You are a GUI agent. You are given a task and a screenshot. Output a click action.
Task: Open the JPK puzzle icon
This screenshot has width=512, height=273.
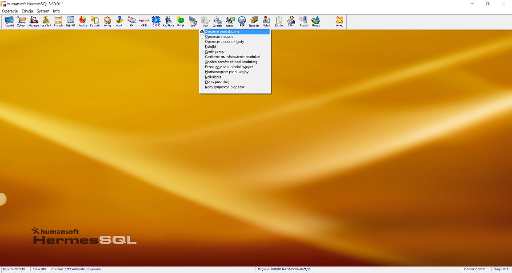(x=156, y=22)
